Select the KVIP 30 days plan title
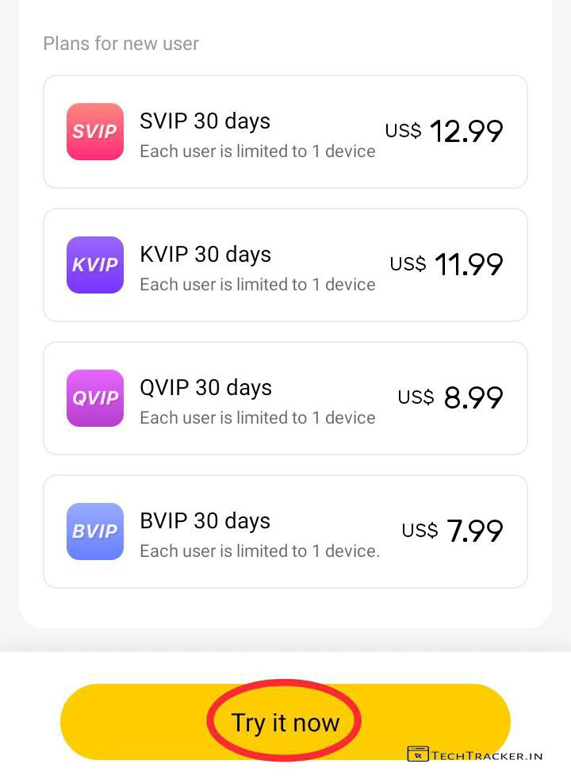Viewport: 571px width, 779px height. [x=205, y=255]
